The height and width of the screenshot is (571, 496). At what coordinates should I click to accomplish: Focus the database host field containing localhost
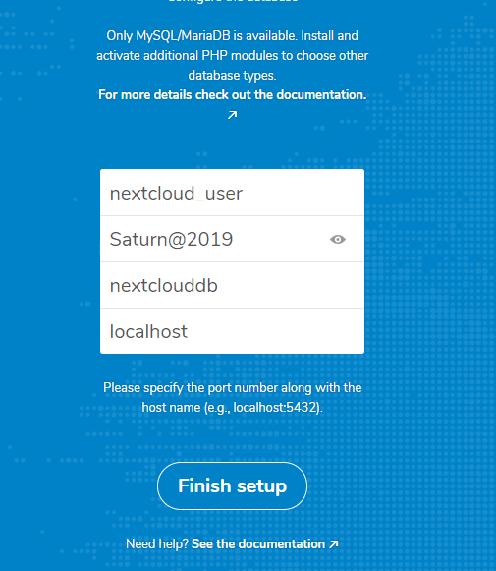click(232, 331)
